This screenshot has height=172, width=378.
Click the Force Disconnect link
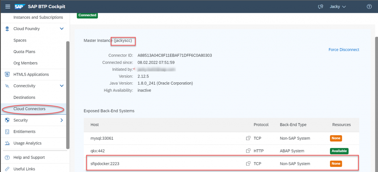[x=344, y=50]
